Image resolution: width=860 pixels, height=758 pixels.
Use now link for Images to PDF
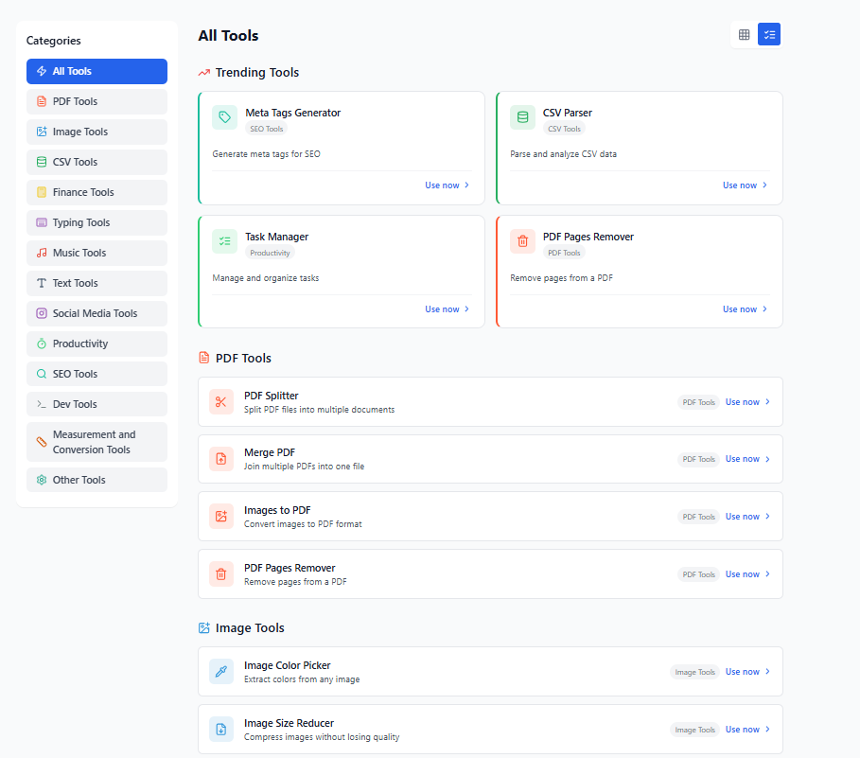[x=747, y=517]
